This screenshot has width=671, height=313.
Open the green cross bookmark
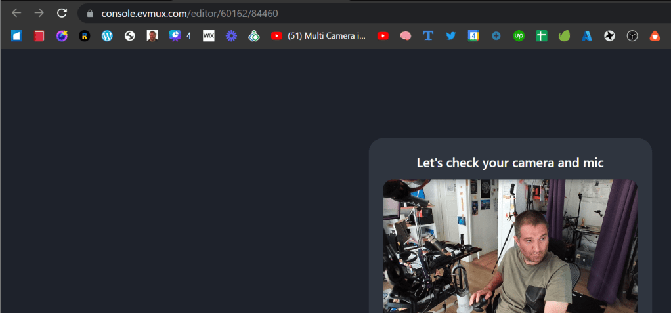tap(542, 36)
